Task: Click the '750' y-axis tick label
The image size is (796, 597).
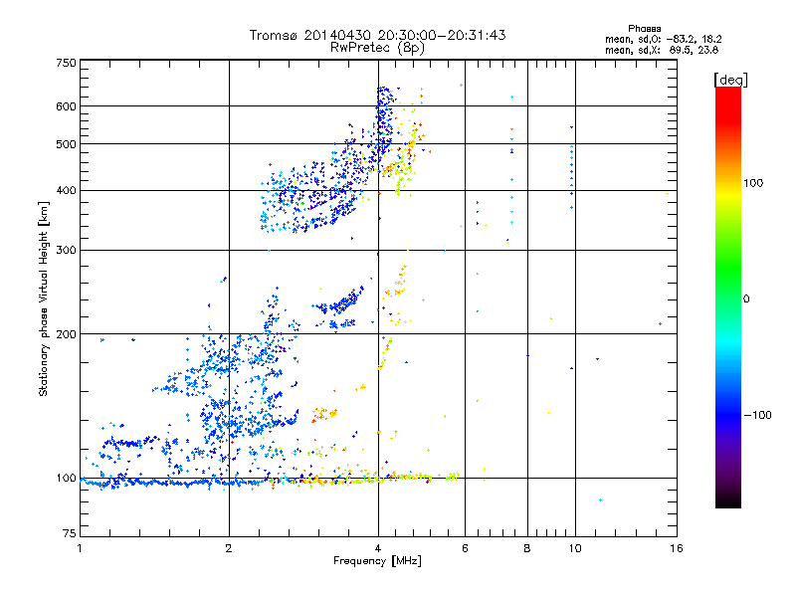Action: 66,63
